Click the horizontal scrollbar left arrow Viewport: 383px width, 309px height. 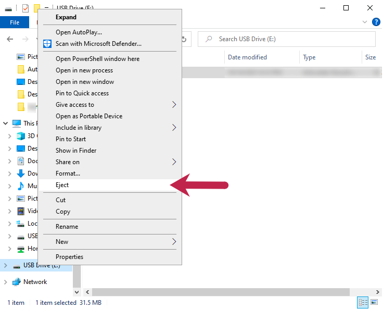pos(87,292)
